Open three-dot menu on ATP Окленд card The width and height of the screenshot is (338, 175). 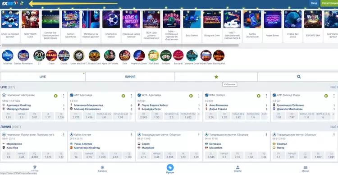click(334, 96)
